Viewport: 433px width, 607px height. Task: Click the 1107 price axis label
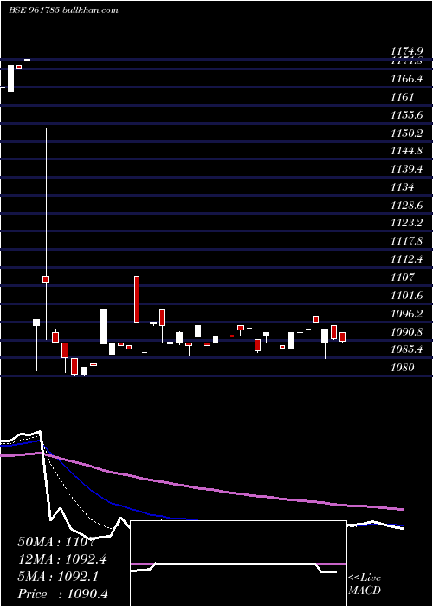[402, 277]
